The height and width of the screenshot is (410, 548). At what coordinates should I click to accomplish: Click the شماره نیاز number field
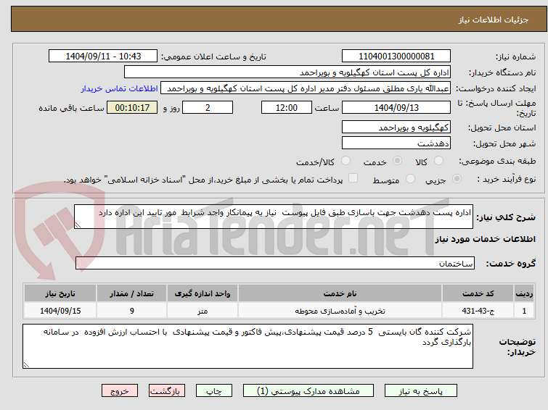[396, 57]
